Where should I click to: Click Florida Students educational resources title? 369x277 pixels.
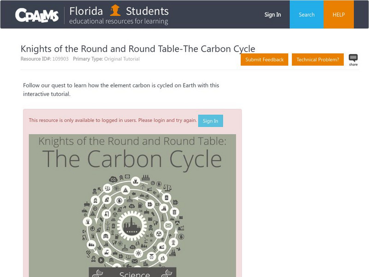pyautogui.click(x=119, y=15)
